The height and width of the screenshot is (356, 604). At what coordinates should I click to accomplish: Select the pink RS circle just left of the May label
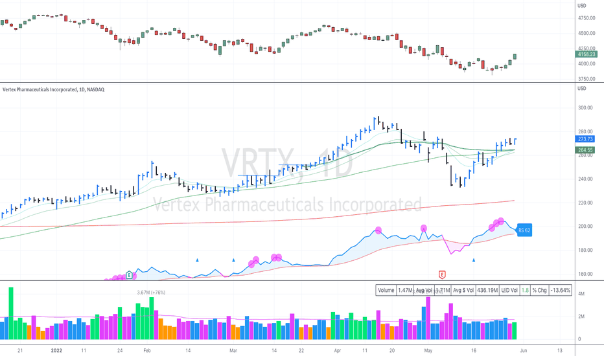point(424,228)
